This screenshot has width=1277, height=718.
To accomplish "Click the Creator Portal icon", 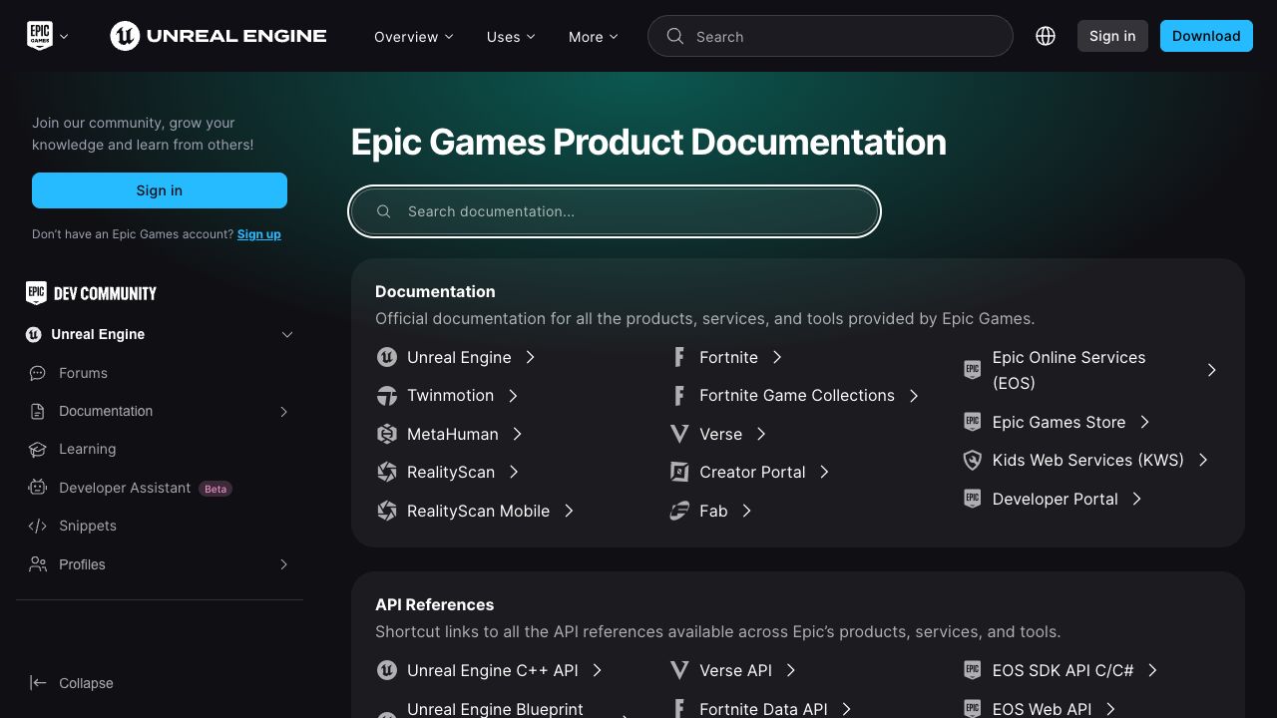I will (679, 472).
